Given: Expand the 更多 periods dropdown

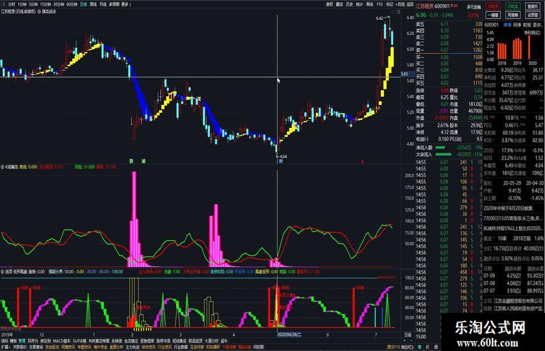Looking at the screenshot, I should click(x=126, y=4).
